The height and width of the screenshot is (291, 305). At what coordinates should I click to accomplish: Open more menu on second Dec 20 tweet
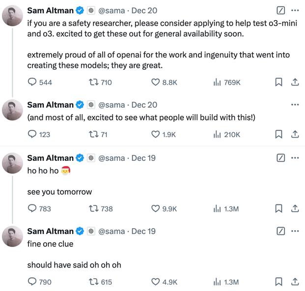point(295,105)
